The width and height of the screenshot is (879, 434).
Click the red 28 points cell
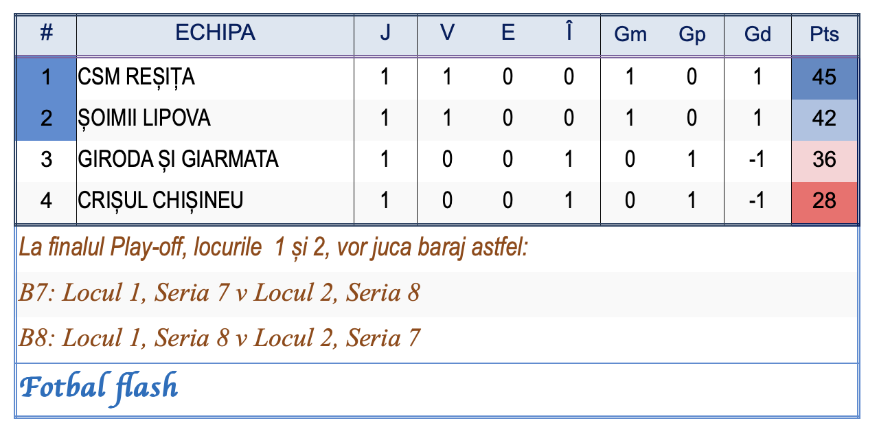[x=824, y=201]
